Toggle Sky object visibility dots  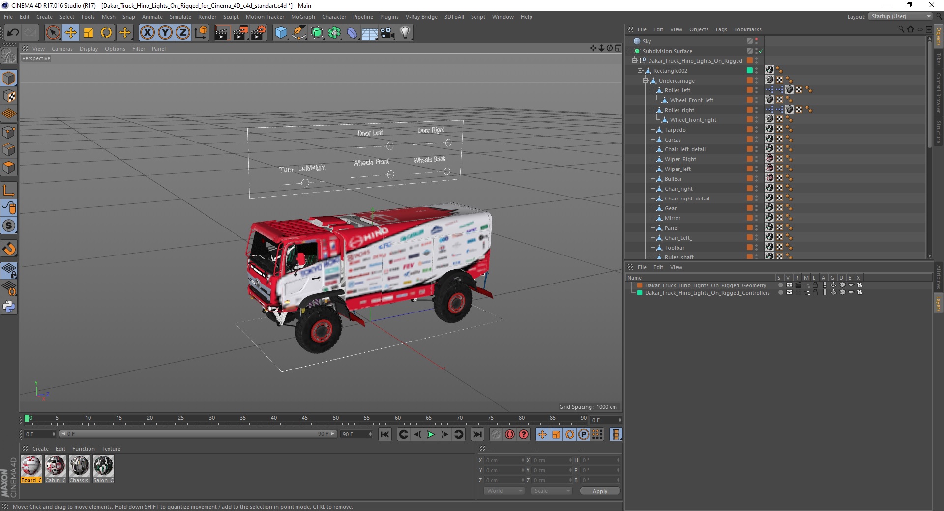[x=757, y=41]
